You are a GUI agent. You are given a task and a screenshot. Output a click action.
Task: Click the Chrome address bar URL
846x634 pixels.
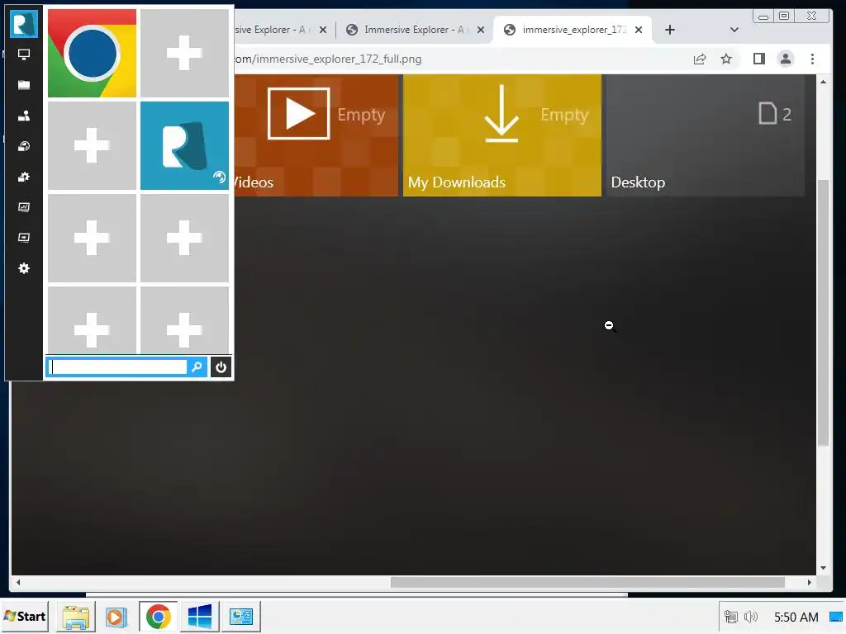coord(328,59)
